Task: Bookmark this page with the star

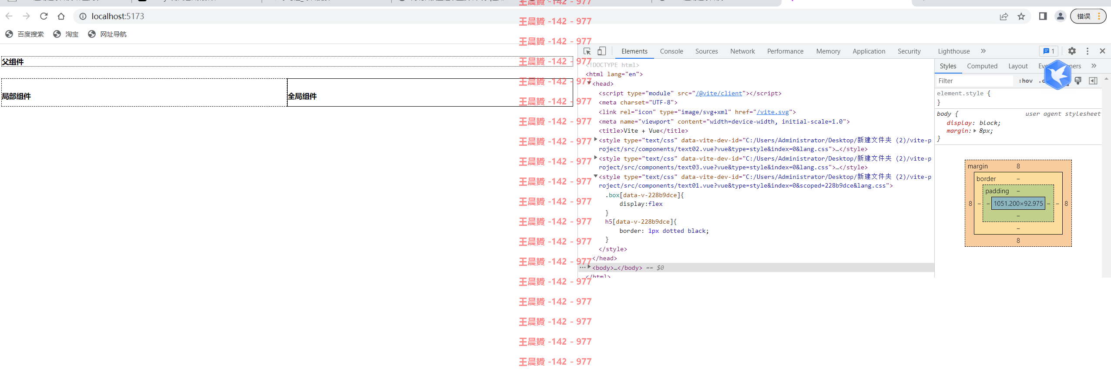Action: pyautogui.click(x=1021, y=16)
